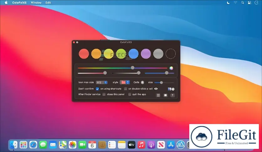Open Photos from the Dock
Screen dimensions: 262x152
click(72, 145)
